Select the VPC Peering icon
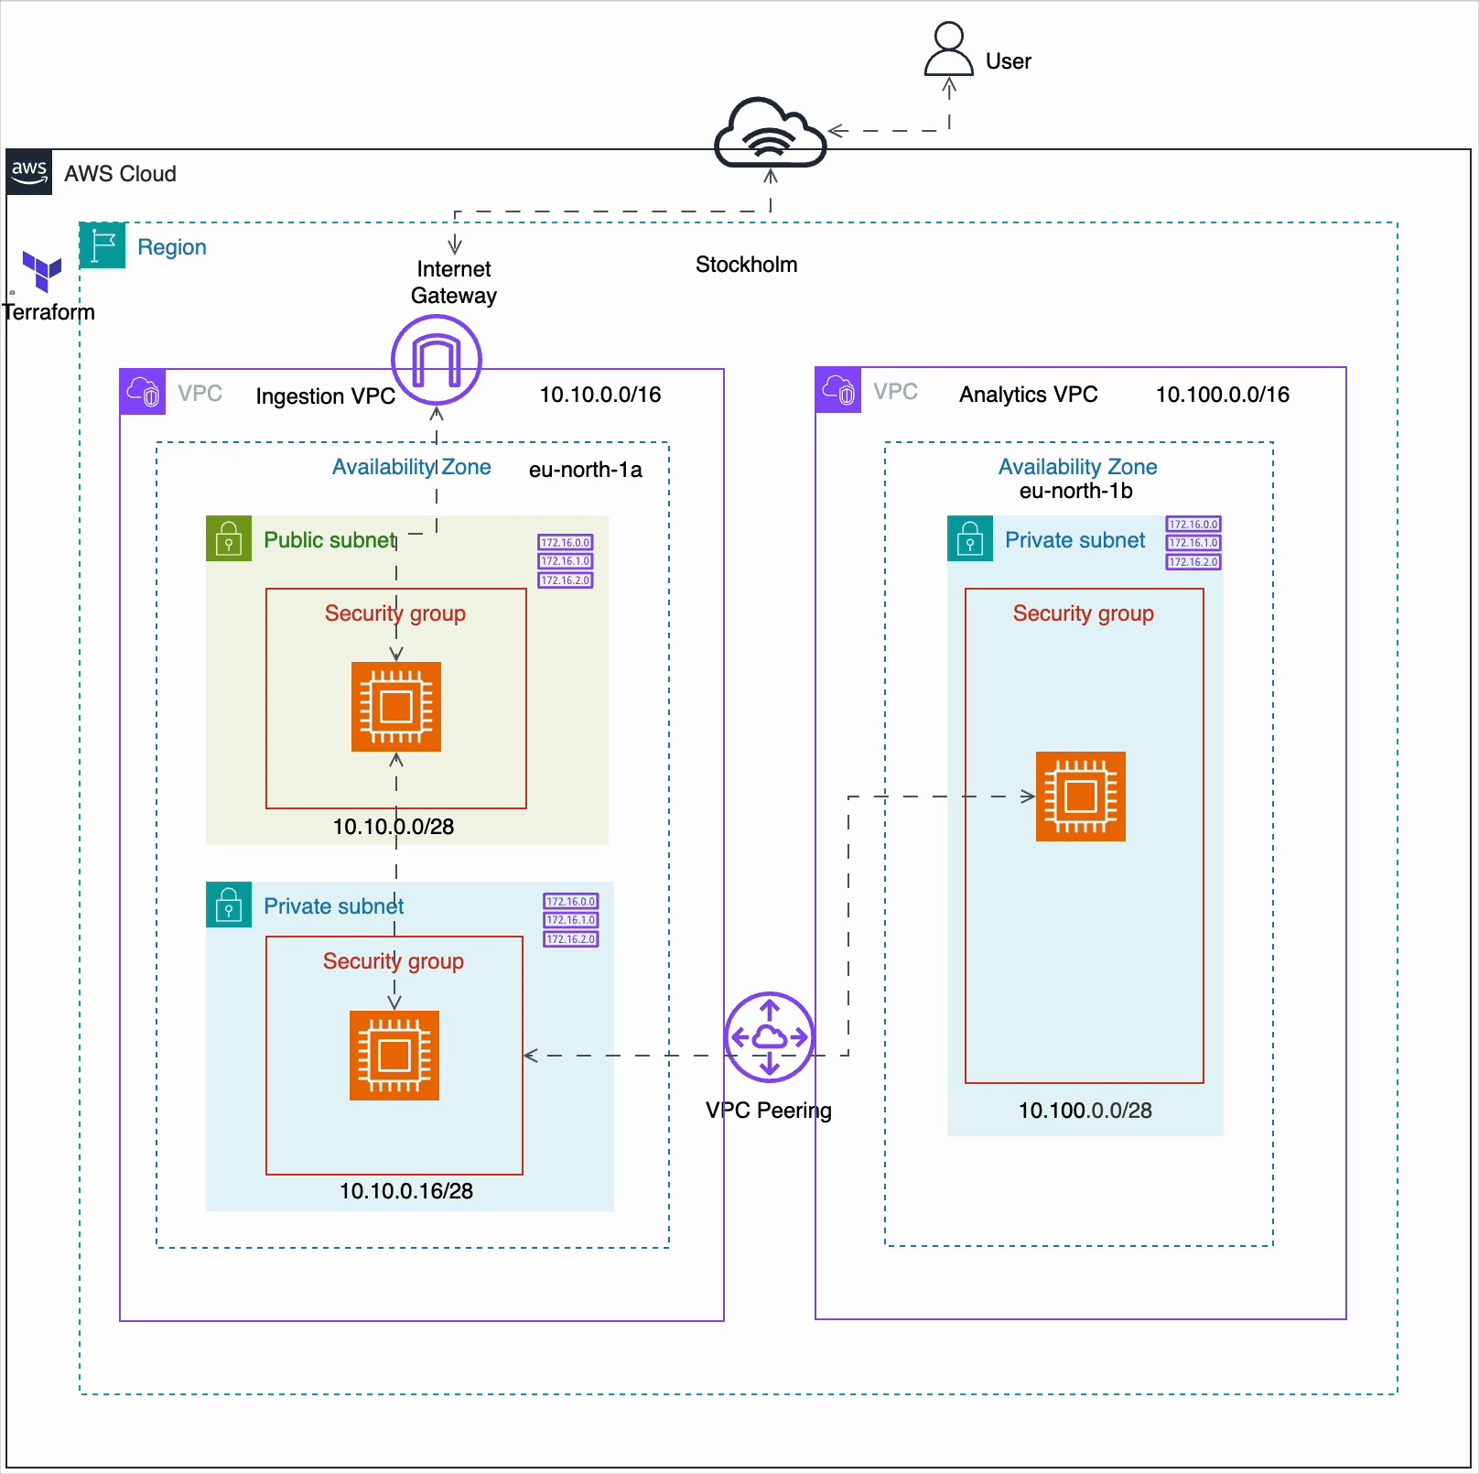Image resolution: width=1479 pixels, height=1474 pixels. pos(770,1037)
